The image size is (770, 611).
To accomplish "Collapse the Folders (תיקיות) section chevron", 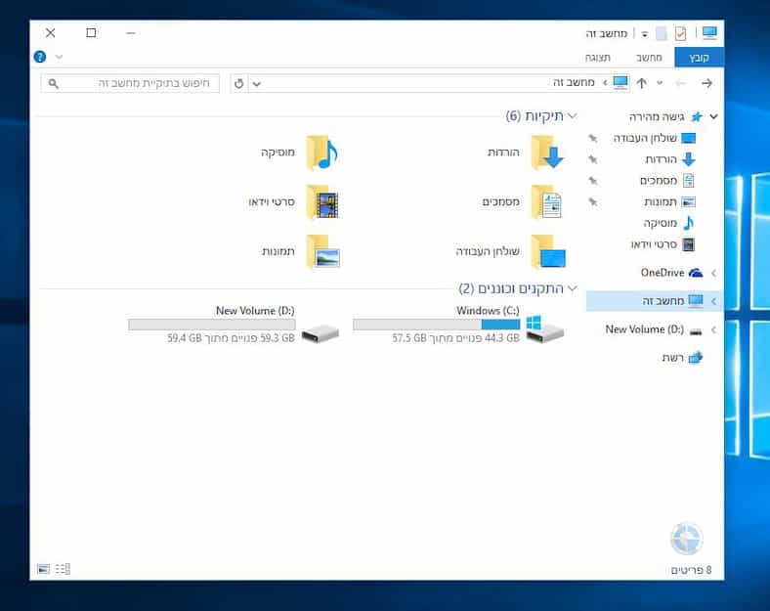I will coord(573,116).
